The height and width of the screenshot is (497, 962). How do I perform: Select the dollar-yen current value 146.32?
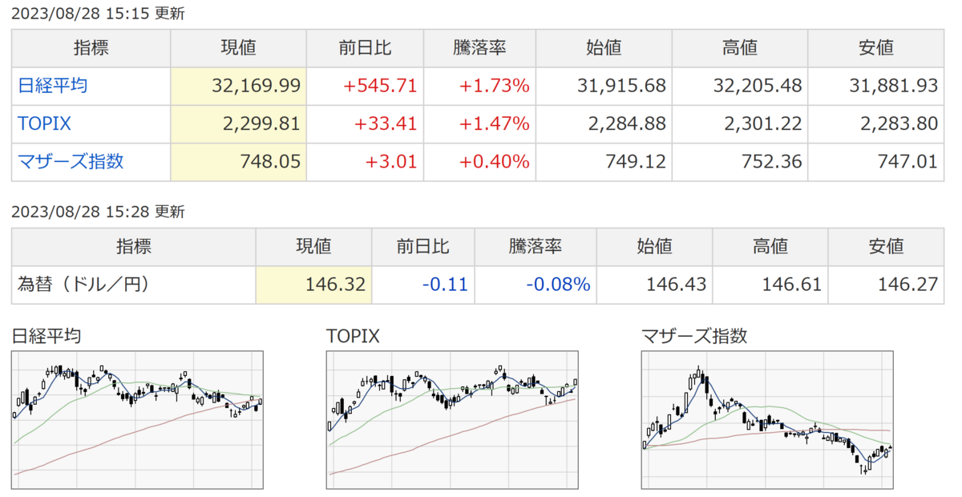[x=335, y=285]
